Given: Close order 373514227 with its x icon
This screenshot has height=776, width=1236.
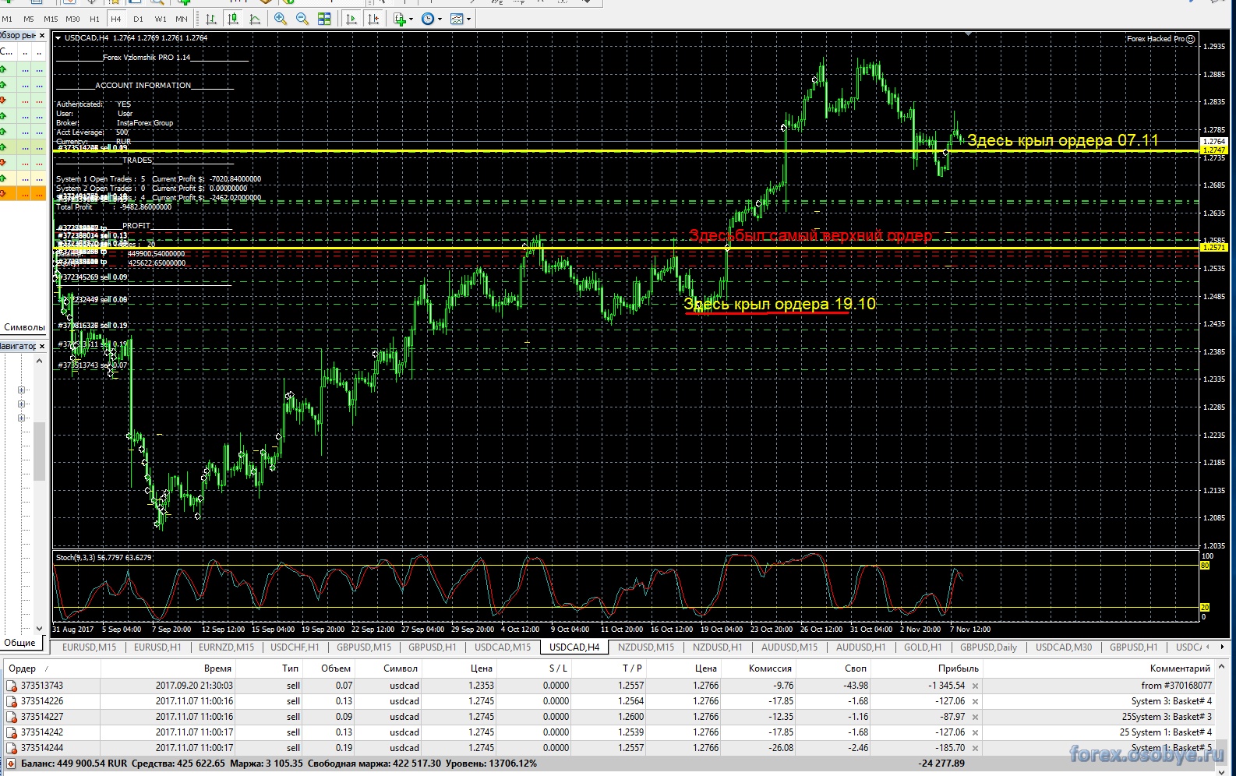Looking at the screenshot, I should point(975,718).
